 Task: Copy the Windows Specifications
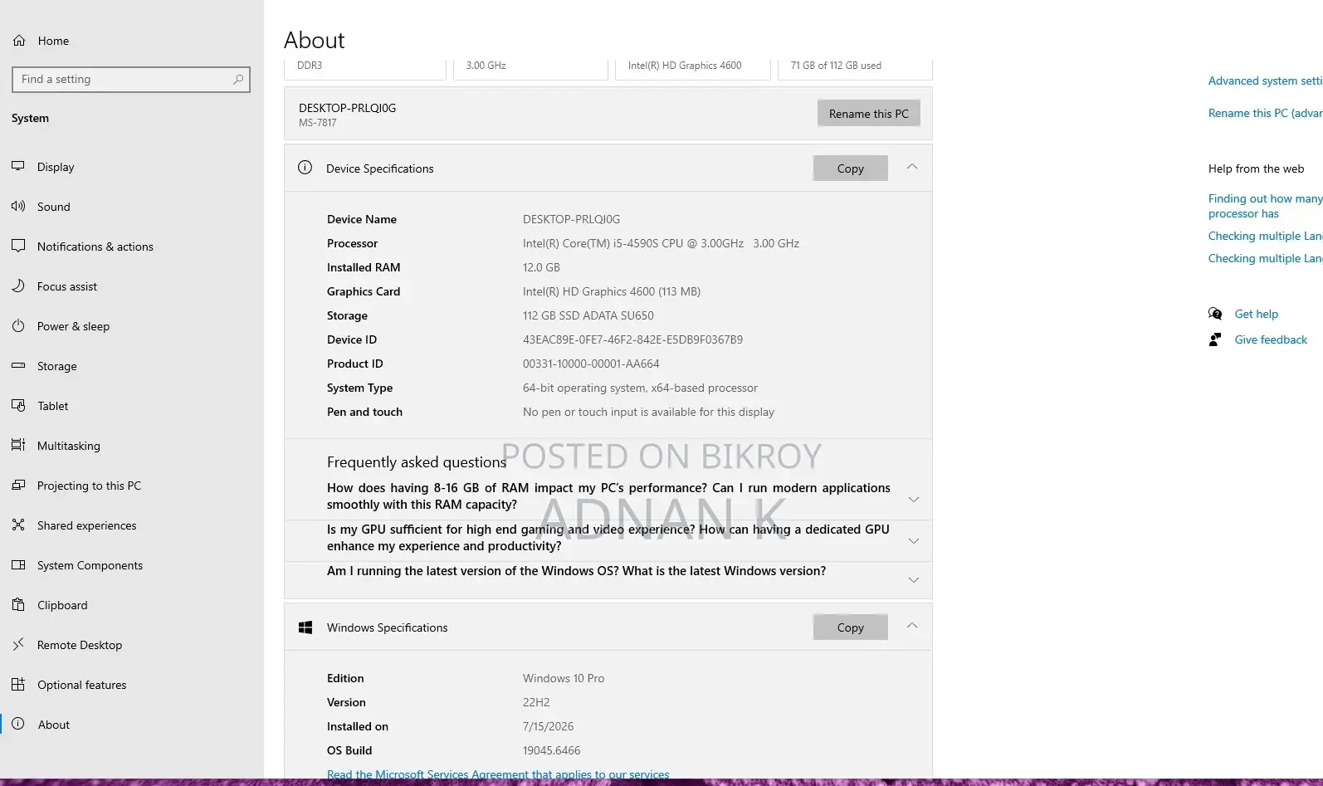[850, 627]
